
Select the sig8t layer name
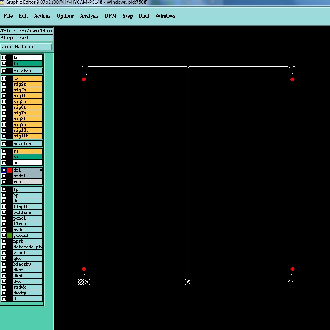pyautogui.click(x=28, y=119)
